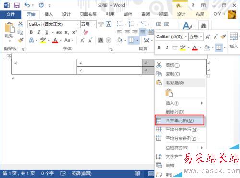Expand 插入(I) submenu in context menu
The width and height of the screenshot is (240, 178).
pos(180,103)
